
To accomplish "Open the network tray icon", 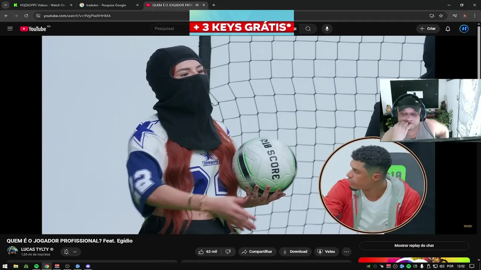I will 434,266.
